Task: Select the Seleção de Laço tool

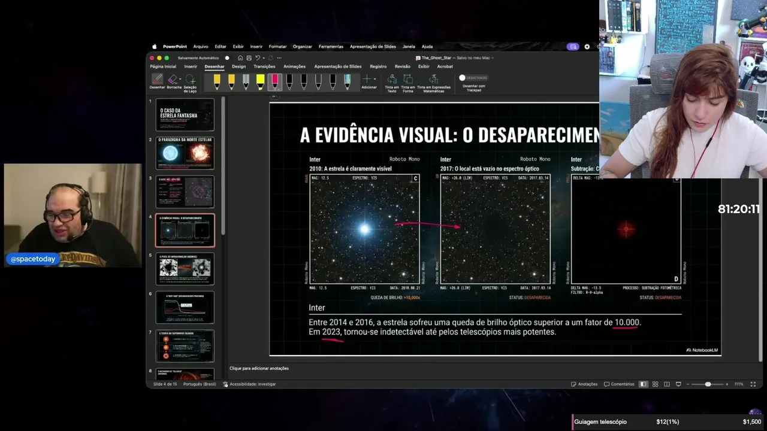Action: (x=190, y=83)
